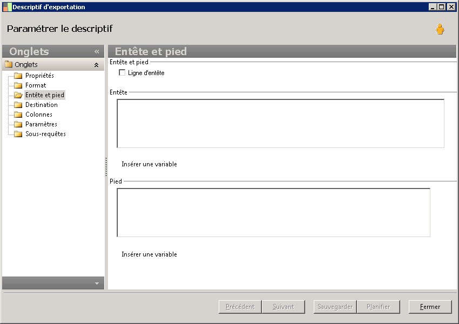Screen dimensions: 459x324
Task: Go to the Destination tab
Action: click(x=41, y=104)
